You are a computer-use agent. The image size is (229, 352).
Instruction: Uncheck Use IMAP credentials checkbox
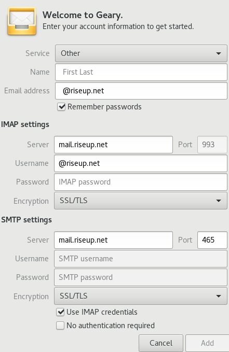point(60,312)
